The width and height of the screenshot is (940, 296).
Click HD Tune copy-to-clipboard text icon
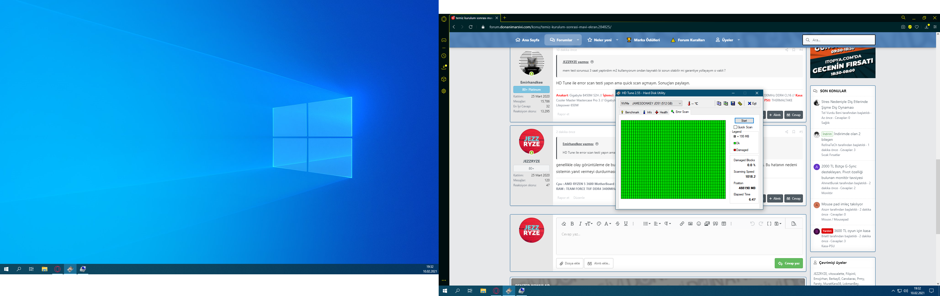pyautogui.click(x=719, y=104)
